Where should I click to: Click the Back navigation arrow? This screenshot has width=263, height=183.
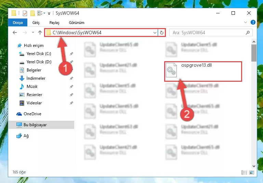[15, 32]
